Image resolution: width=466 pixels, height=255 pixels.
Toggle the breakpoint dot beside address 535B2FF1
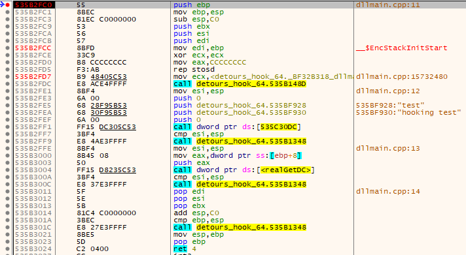(x=7, y=127)
